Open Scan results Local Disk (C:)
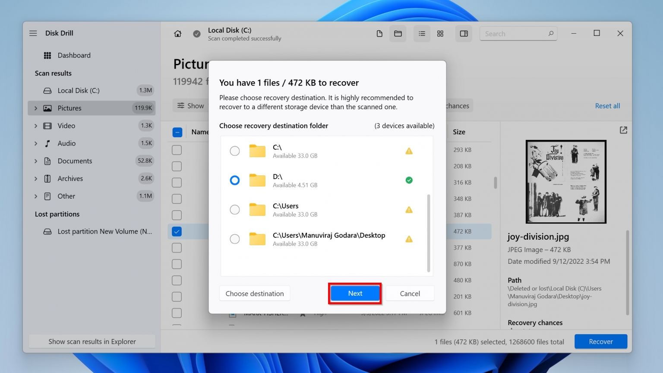Image resolution: width=663 pixels, height=373 pixels. (x=78, y=90)
